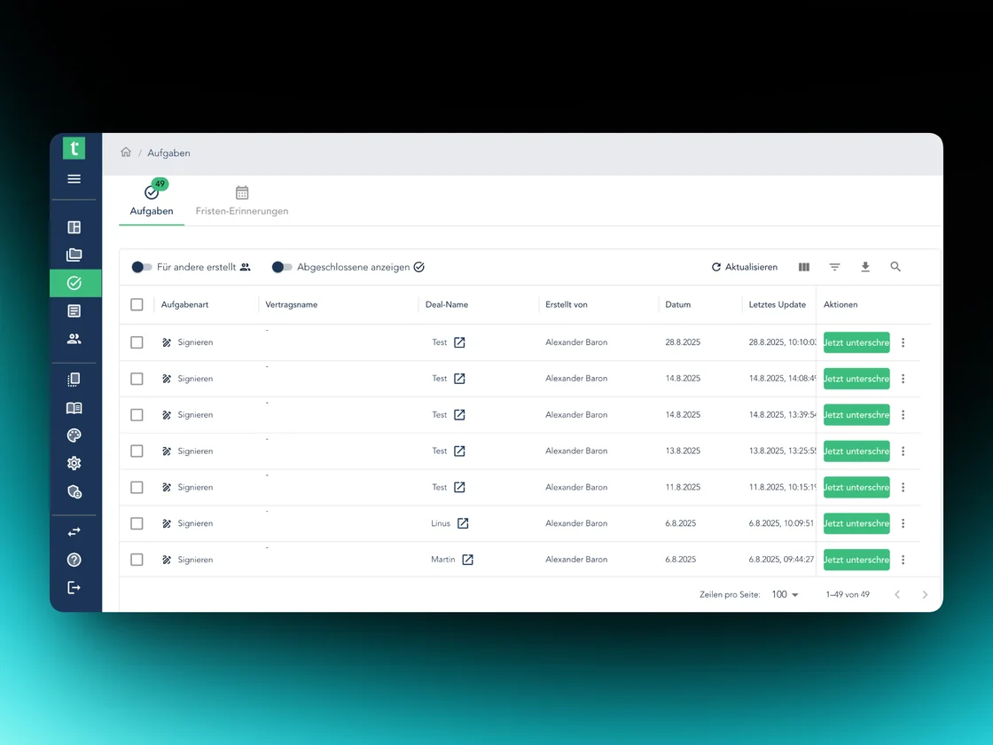
Task: Open rows per page dropdown 100
Action: click(x=786, y=594)
